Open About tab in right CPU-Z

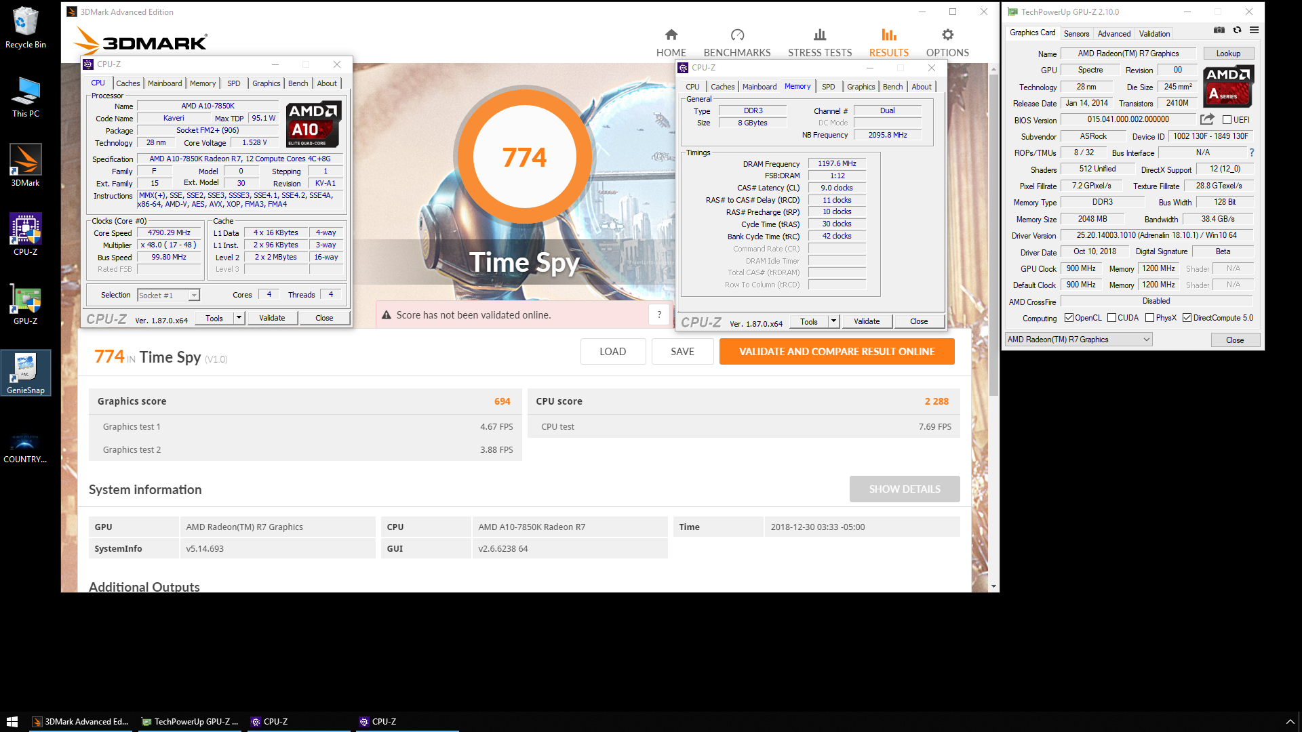pos(921,87)
